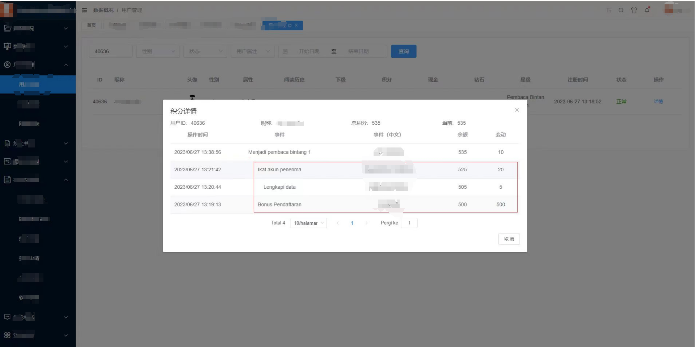The image size is (695, 347).
Task: Open the 性别 filter dropdown
Action: coord(158,51)
